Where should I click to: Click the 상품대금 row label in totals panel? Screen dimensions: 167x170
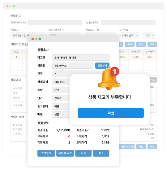pos(18,105)
